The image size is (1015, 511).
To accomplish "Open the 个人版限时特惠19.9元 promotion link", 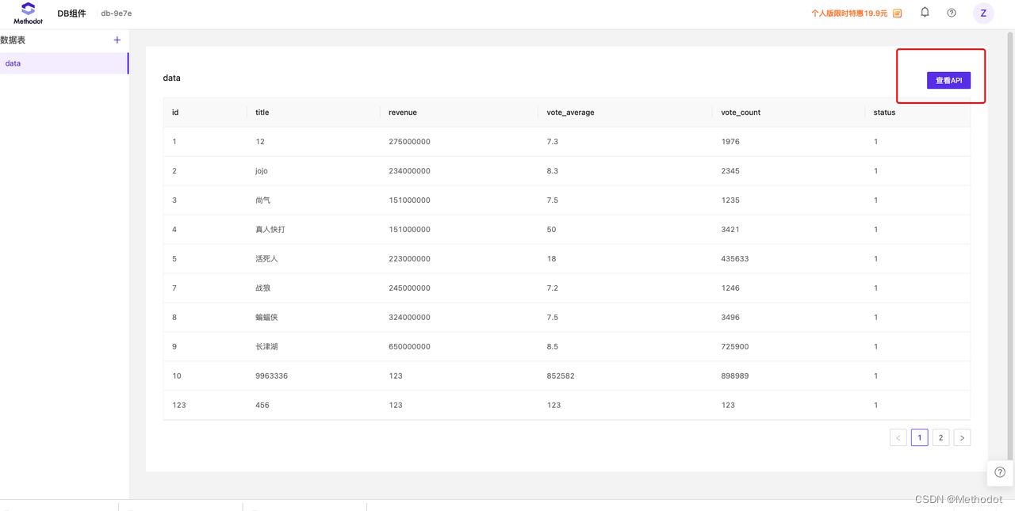I will click(849, 13).
